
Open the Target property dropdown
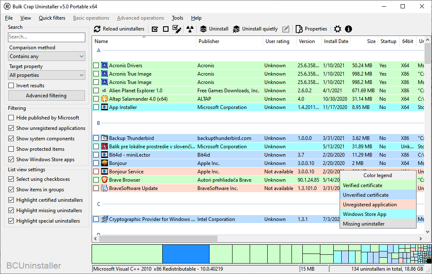tap(47, 75)
